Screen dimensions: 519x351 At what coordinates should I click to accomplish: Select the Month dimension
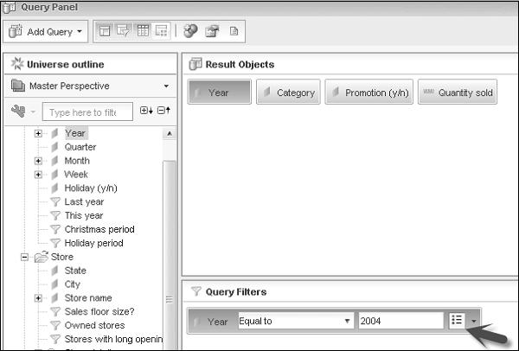click(77, 161)
